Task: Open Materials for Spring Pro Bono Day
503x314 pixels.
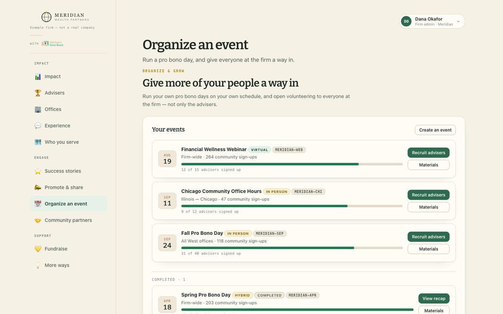Action: click(434, 310)
